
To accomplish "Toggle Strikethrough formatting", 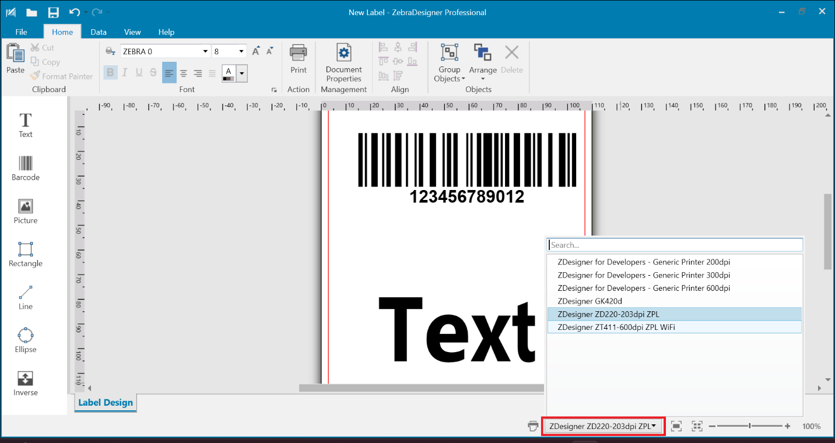I will (153, 73).
